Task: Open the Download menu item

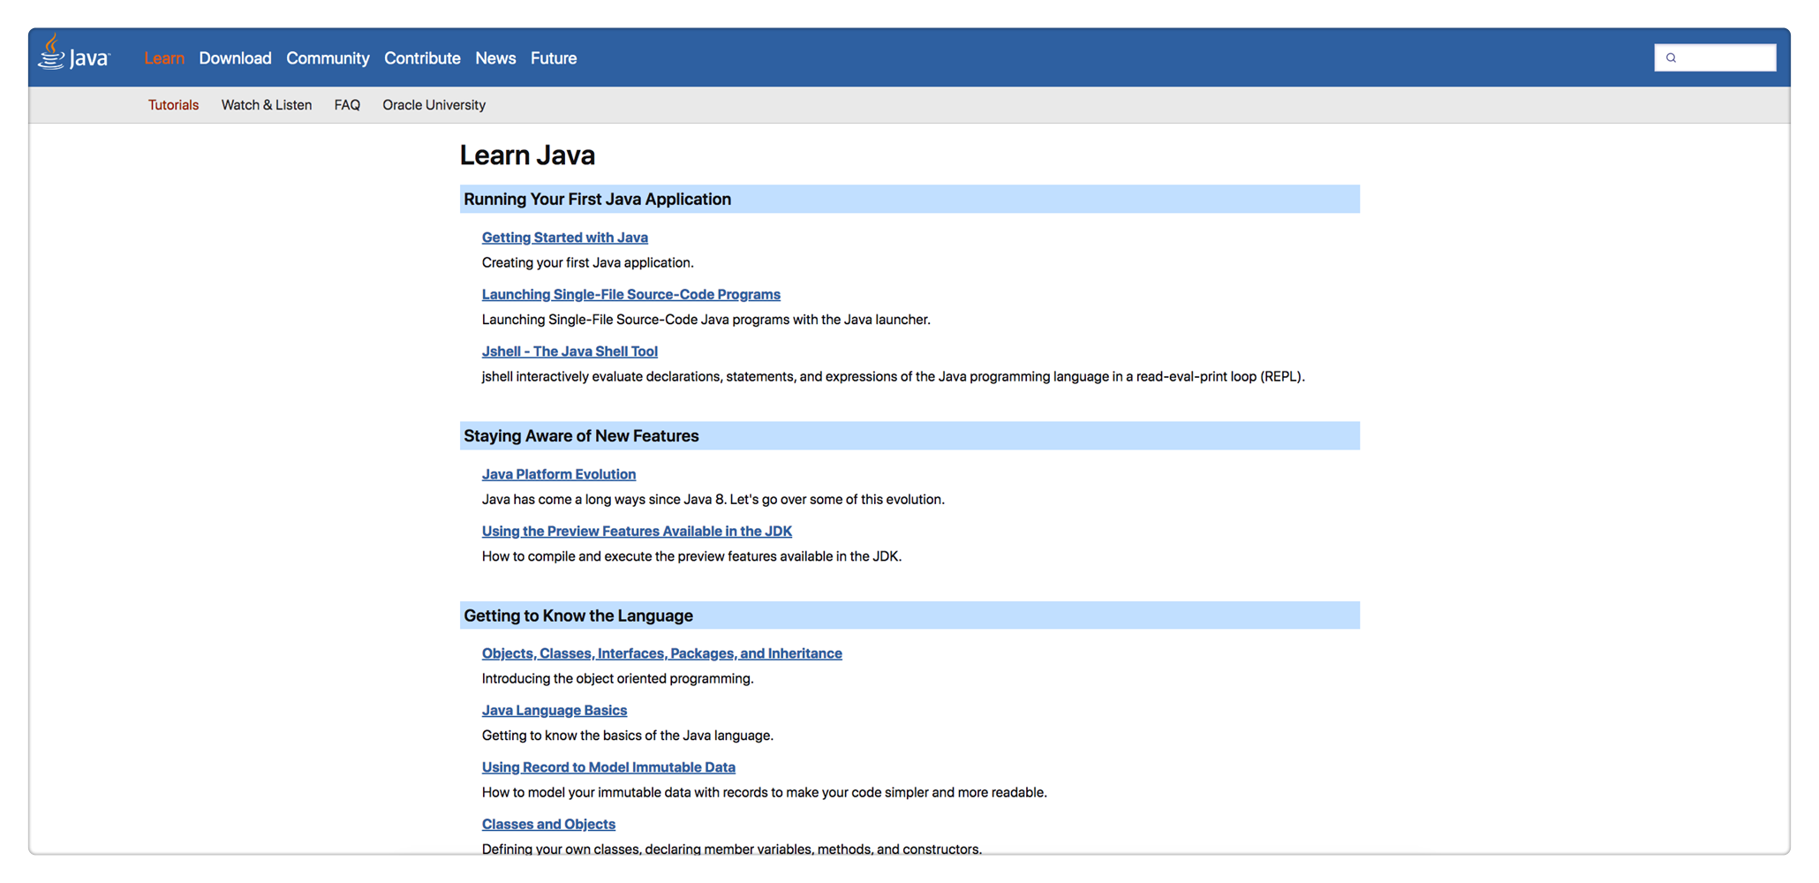Action: click(235, 58)
